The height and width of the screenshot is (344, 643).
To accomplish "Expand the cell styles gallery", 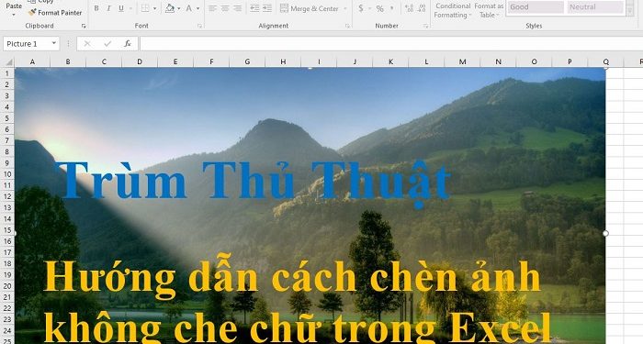I will pyautogui.click(x=630, y=12).
